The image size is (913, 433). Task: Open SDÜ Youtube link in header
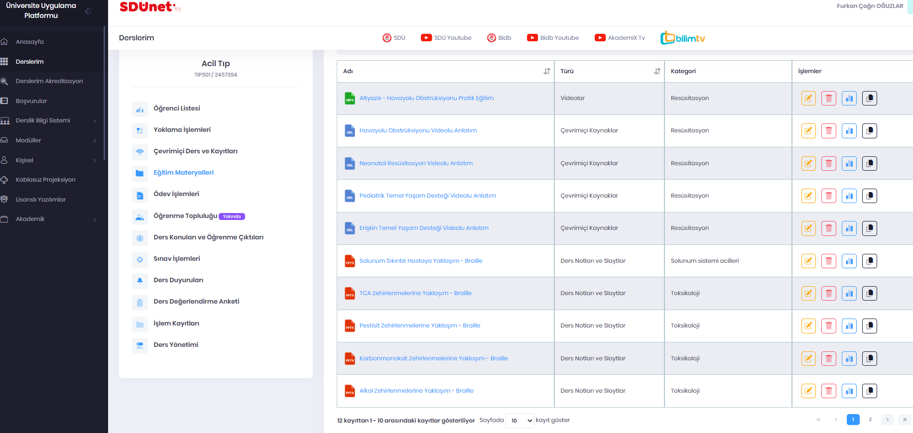pyautogui.click(x=446, y=38)
